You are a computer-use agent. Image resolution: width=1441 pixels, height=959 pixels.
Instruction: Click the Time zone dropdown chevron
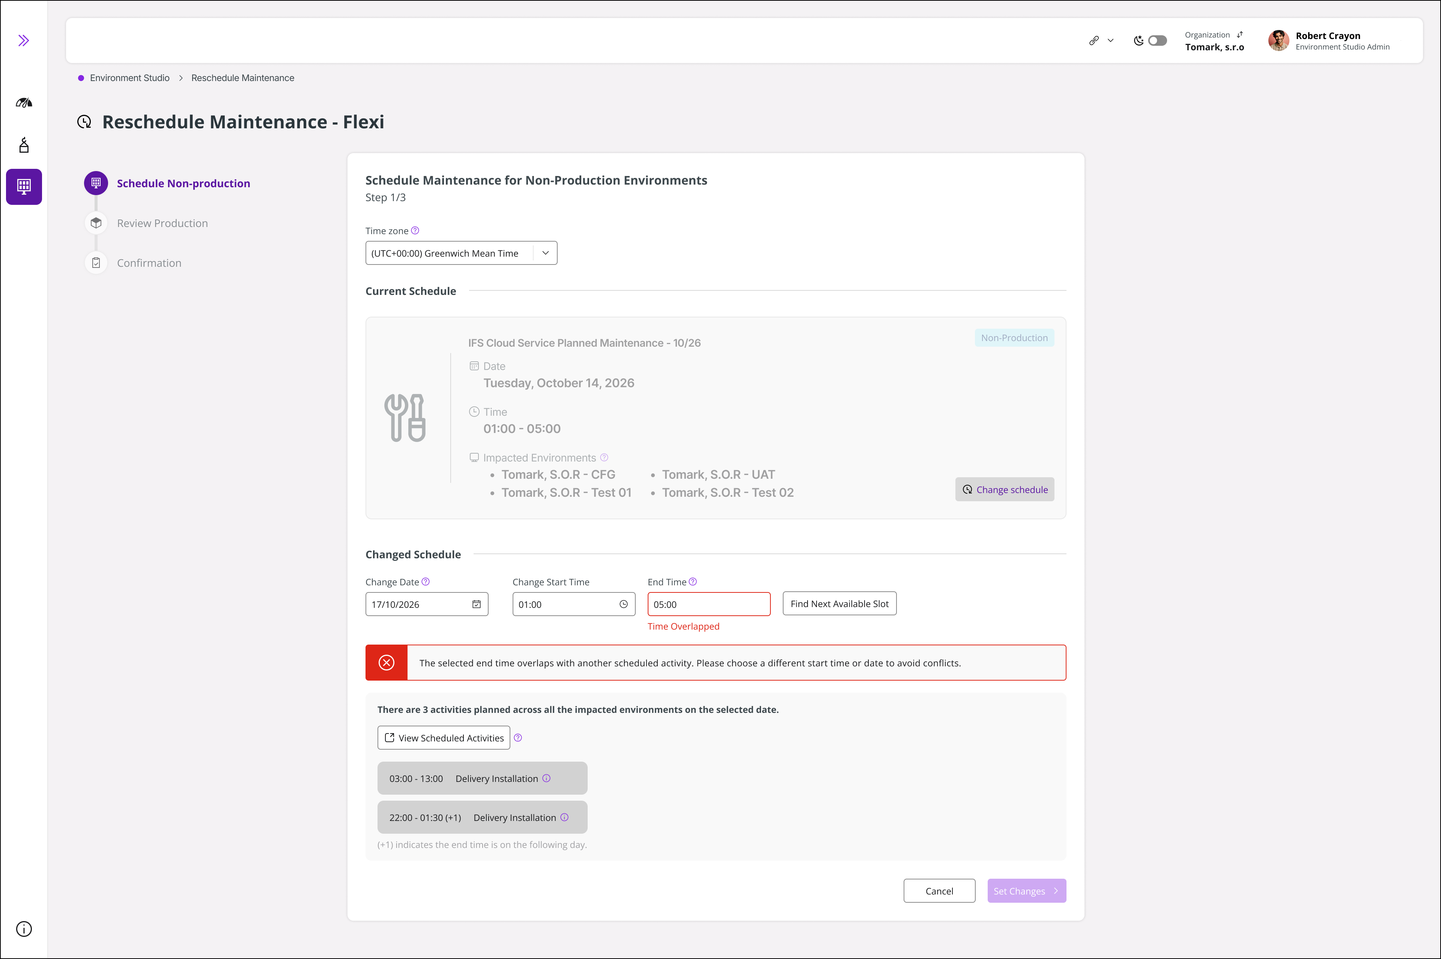(x=546, y=253)
